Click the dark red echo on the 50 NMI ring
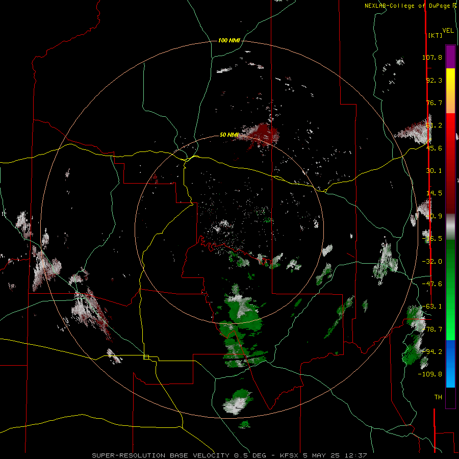Viewport: 459px width, 459px height. [x=261, y=134]
